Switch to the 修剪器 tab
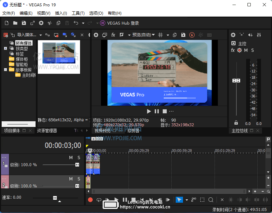The width and height of the screenshot is (272, 213). [134, 131]
